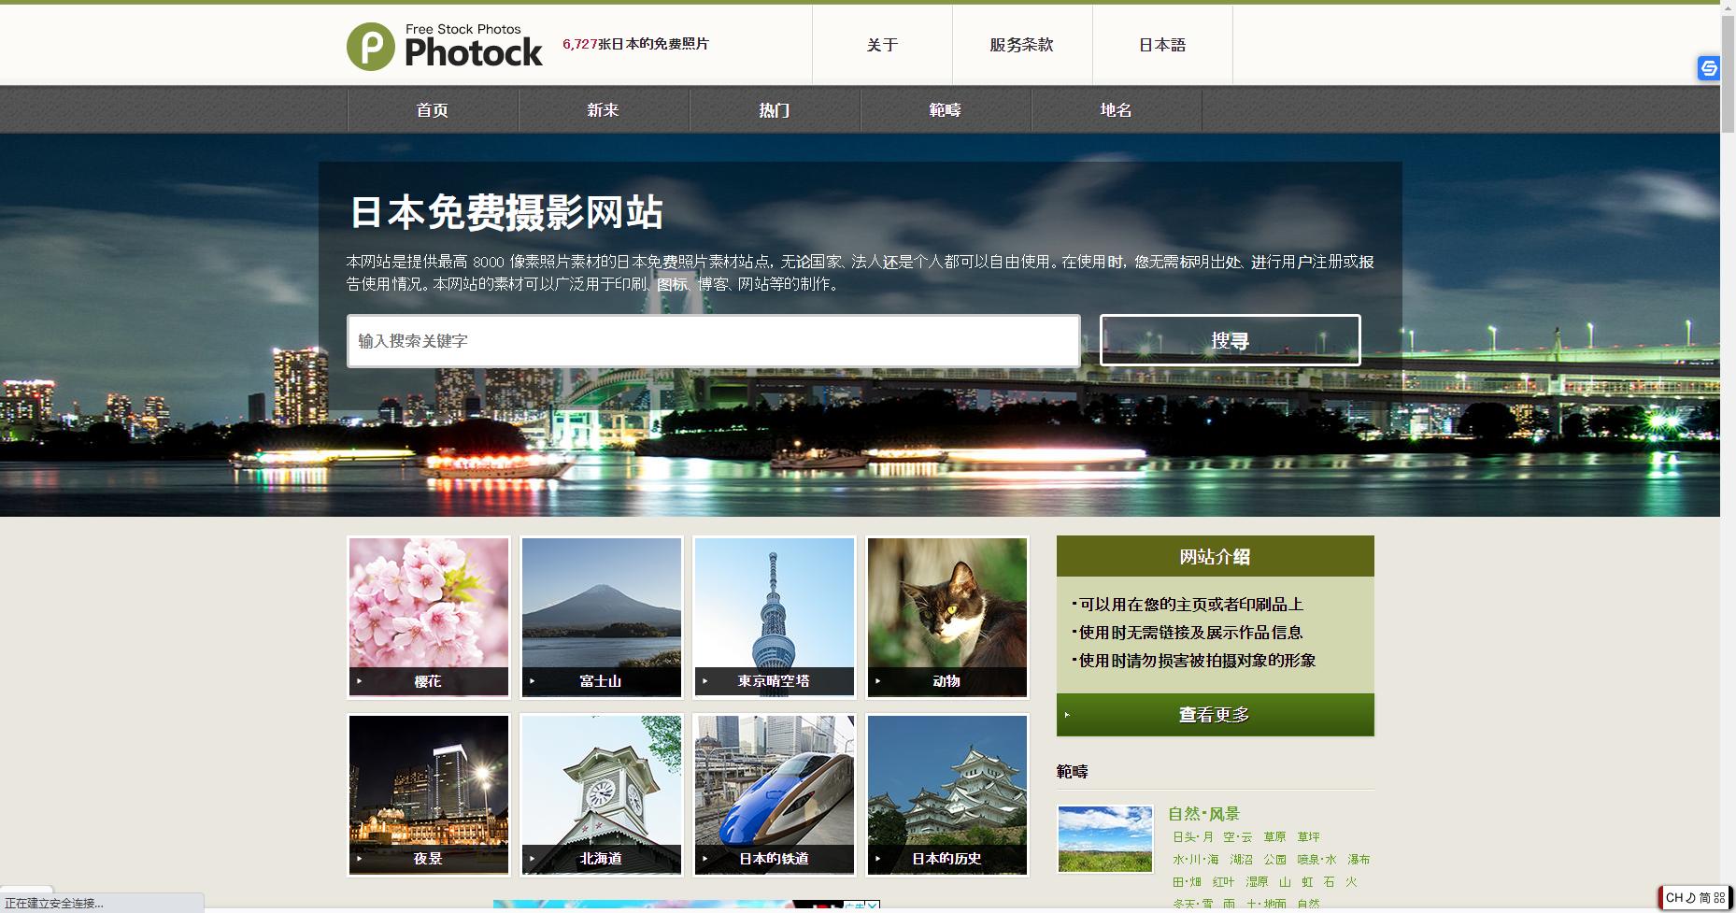Open the 富士山 category via its arrow icon
This screenshot has height=913, width=1736.
coord(533,682)
